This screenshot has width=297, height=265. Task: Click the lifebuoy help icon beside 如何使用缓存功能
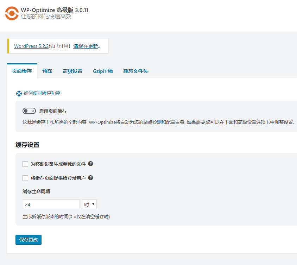19,94
